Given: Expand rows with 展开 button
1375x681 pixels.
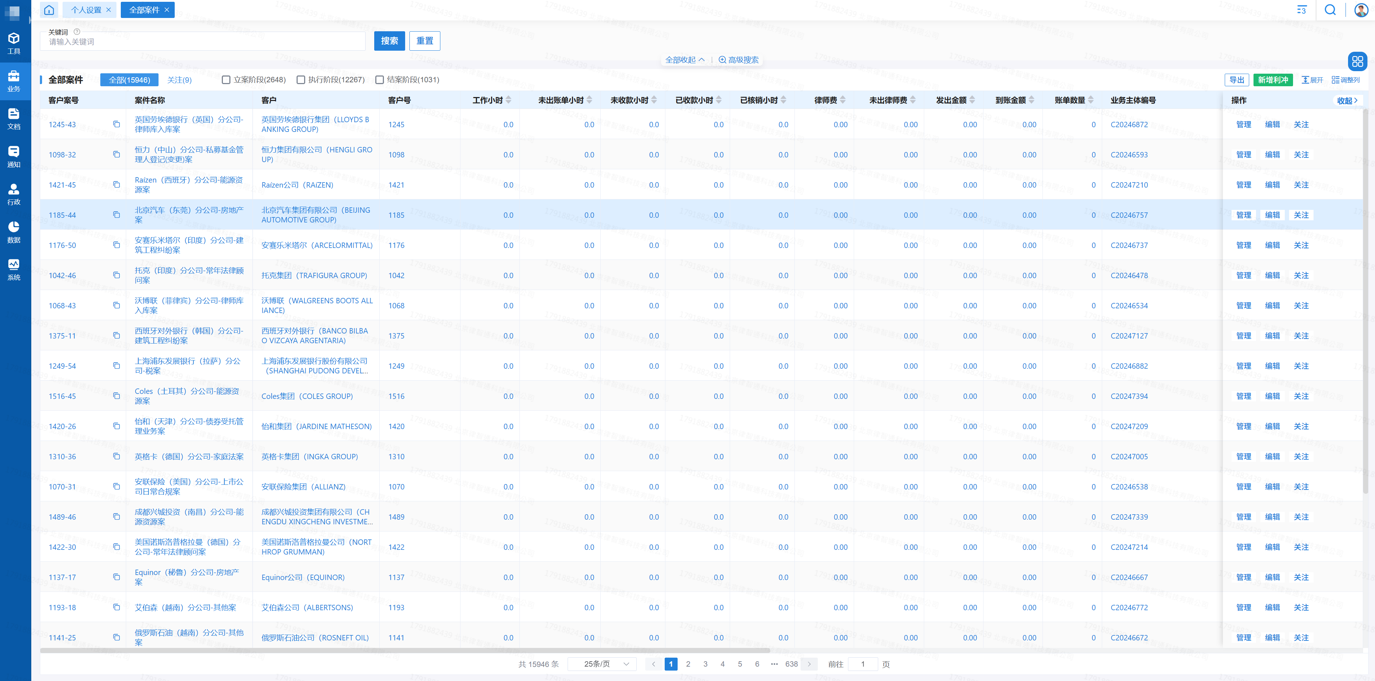Looking at the screenshot, I should click(1312, 80).
